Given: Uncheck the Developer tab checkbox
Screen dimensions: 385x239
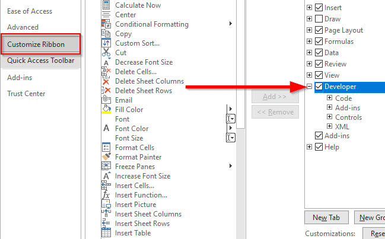Looking at the screenshot, I should tap(320, 87).
